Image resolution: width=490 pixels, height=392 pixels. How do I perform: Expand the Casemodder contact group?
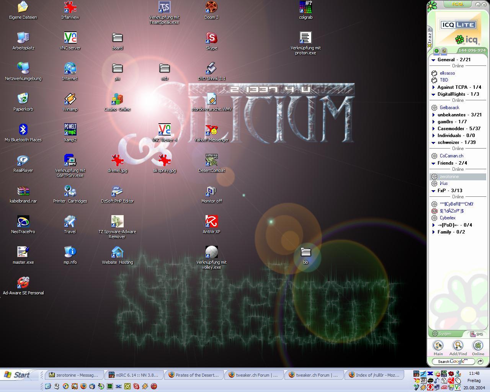point(433,129)
